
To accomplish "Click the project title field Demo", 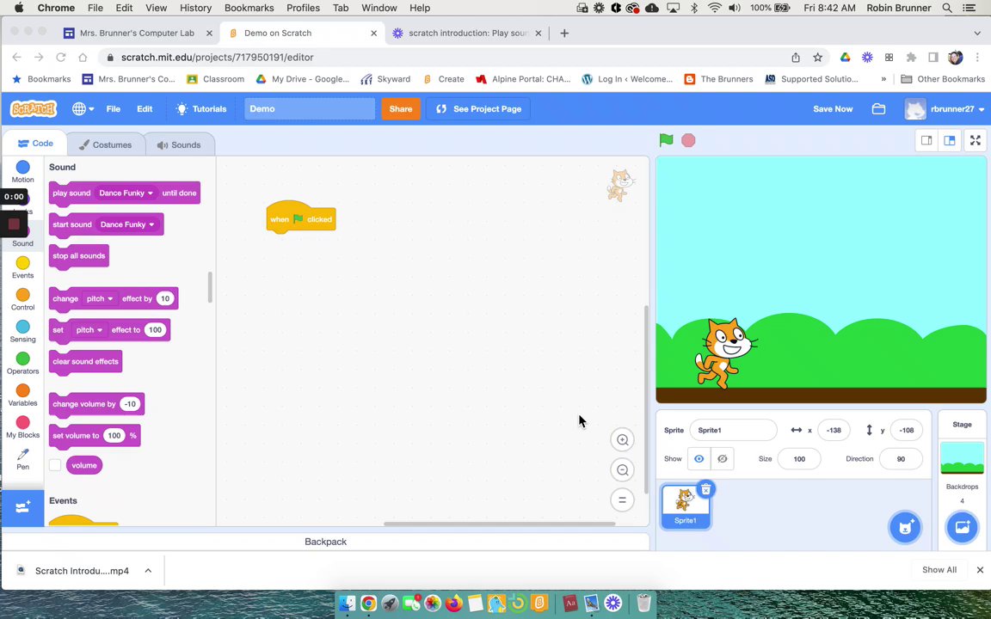I will [x=310, y=108].
